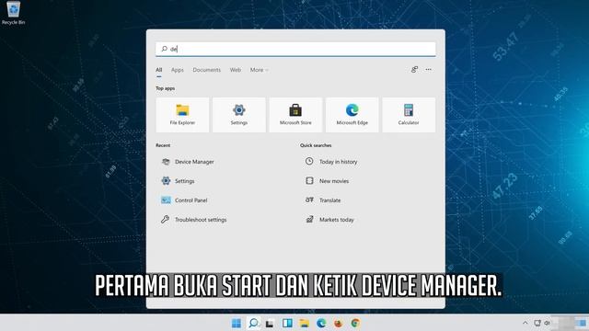Image resolution: width=589 pixels, height=331 pixels.
Task: Launch Microsoft Store from Top apps
Action: pyautogui.click(x=295, y=115)
